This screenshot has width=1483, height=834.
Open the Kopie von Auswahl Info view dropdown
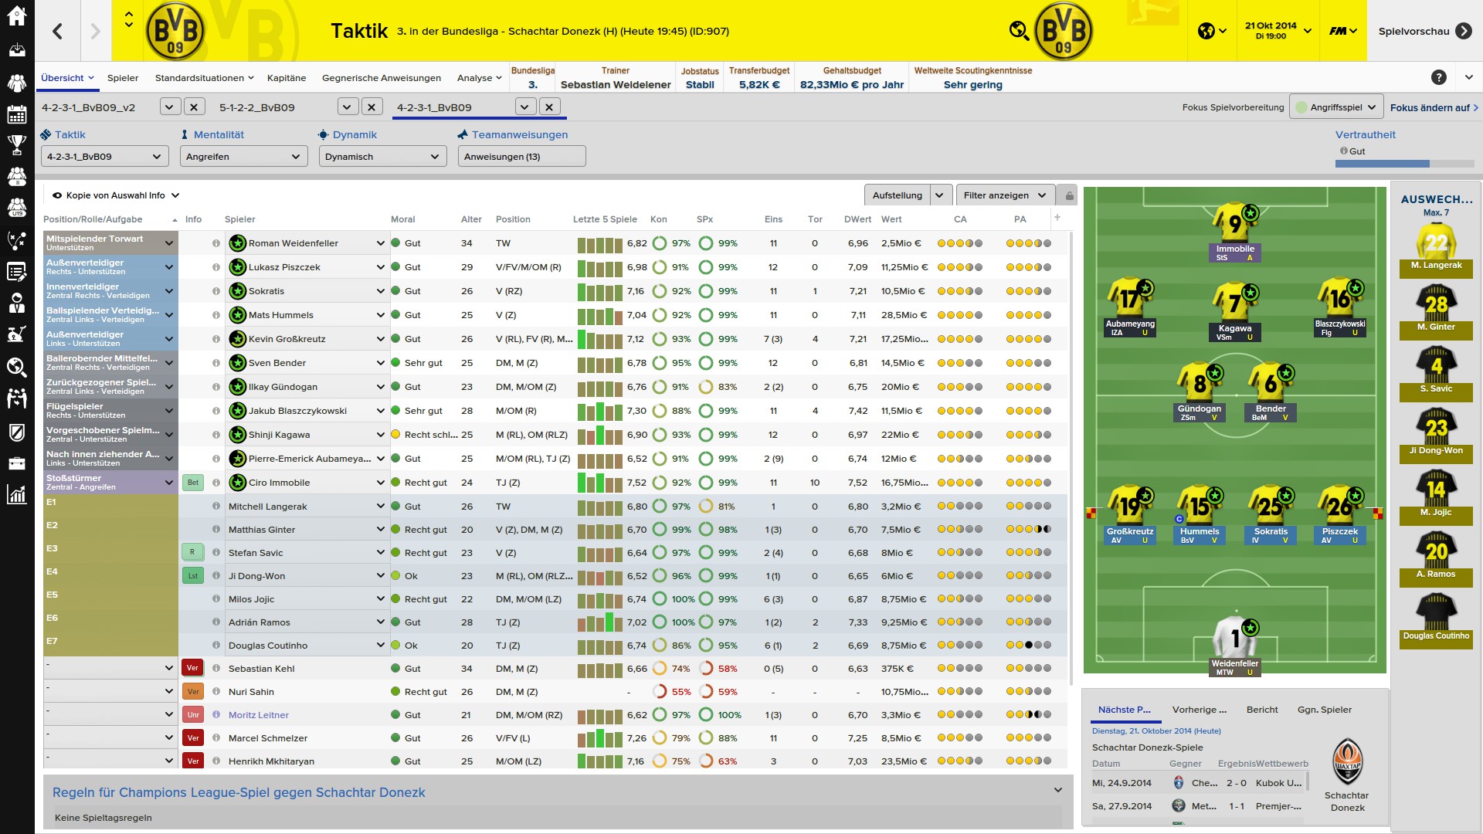(116, 195)
